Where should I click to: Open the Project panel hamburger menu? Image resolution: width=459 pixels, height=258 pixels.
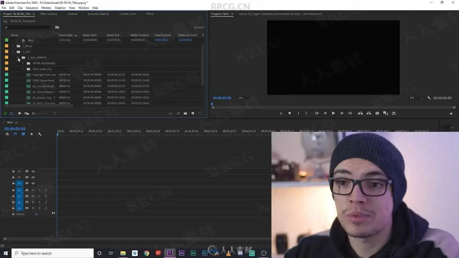(34, 14)
